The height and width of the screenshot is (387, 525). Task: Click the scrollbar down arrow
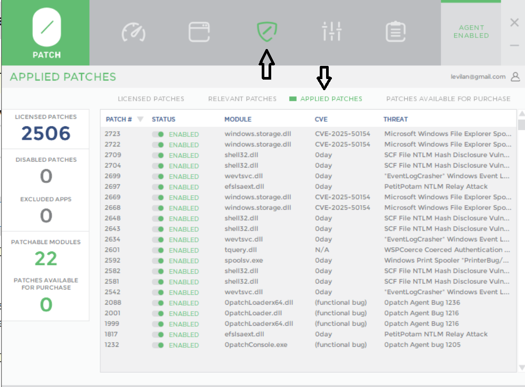522,367
